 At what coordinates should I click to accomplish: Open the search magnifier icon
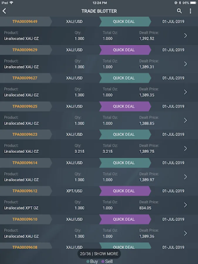click(179, 11)
